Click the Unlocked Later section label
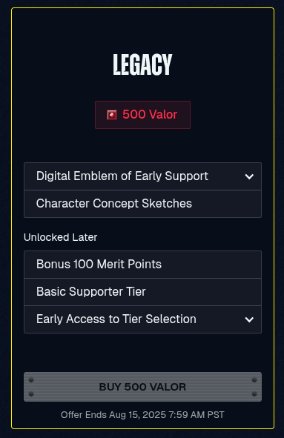The image size is (284, 438). point(60,237)
